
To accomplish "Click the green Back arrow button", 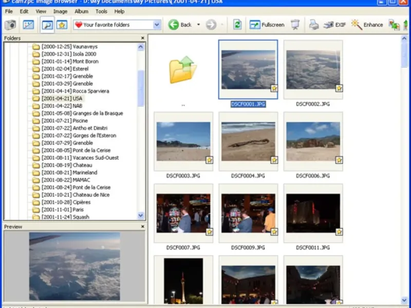I will (x=174, y=25).
